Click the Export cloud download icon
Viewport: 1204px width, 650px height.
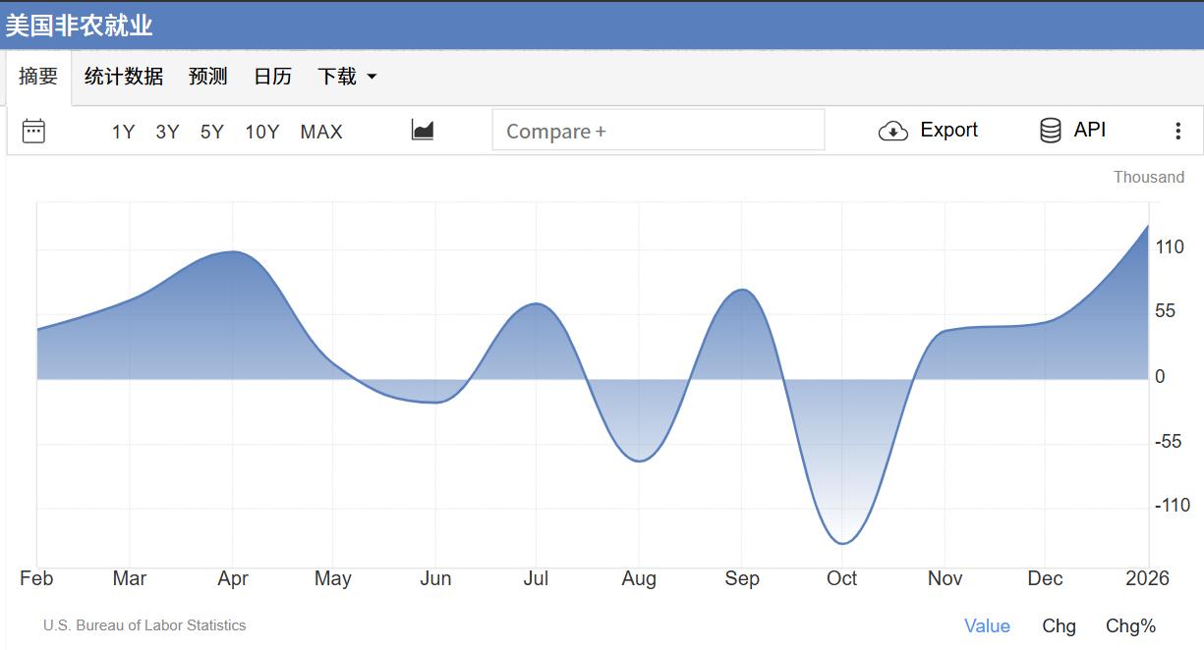(x=892, y=131)
